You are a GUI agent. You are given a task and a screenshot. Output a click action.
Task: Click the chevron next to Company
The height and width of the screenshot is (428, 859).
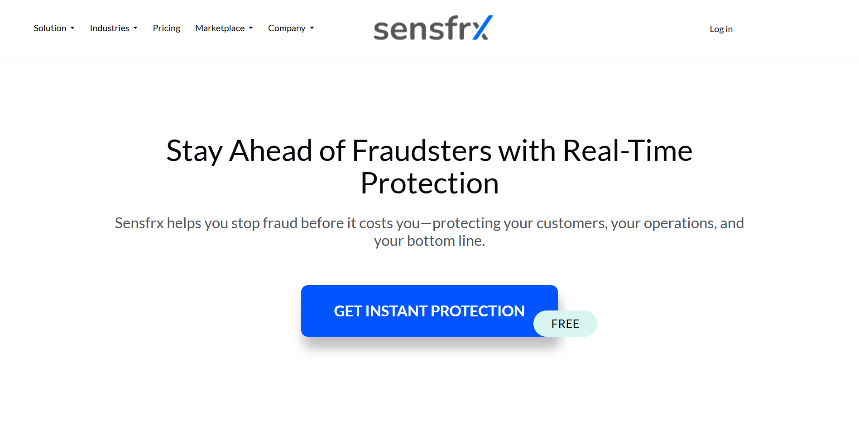pyautogui.click(x=312, y=28)
